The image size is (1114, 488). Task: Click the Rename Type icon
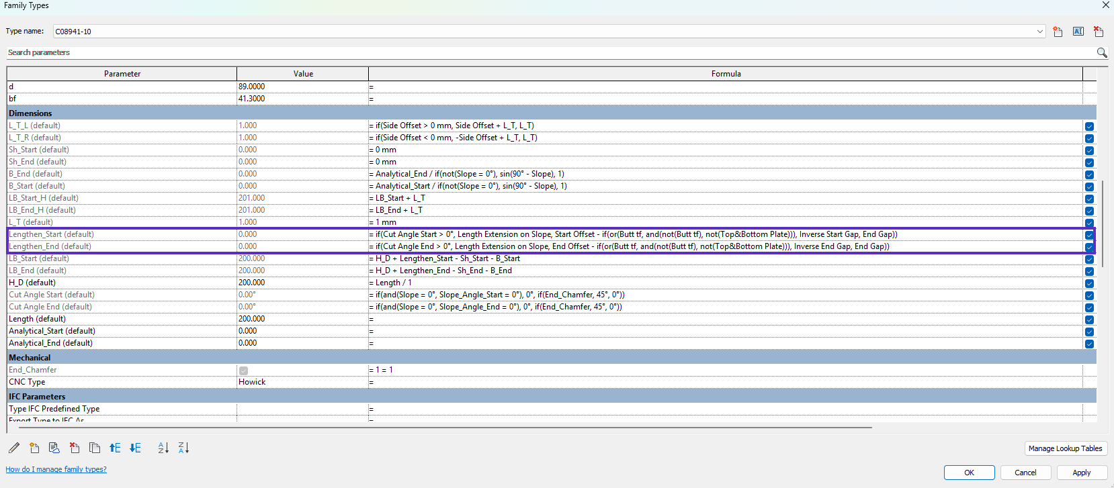click(x=1078, y=32)
